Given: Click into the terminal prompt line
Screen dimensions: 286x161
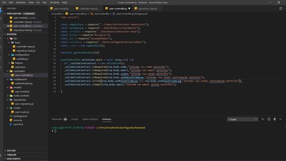Looking at the screenshot, I should pyautogui.click(x=55, y=131).
